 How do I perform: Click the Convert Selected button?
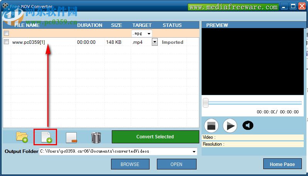[155, 137]
